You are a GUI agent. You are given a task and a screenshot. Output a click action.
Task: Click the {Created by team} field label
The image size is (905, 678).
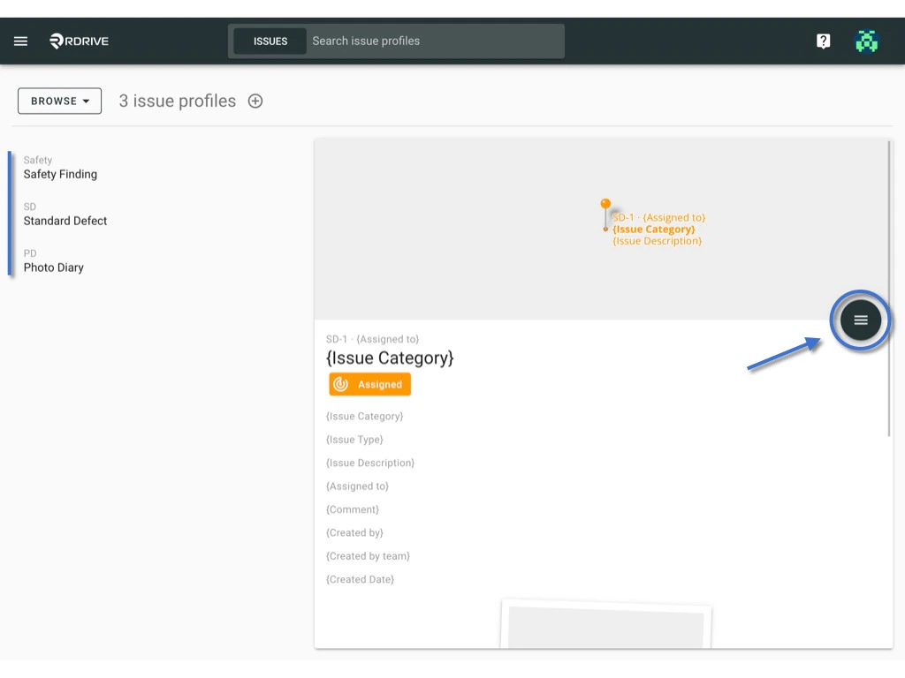pos(368,555)
